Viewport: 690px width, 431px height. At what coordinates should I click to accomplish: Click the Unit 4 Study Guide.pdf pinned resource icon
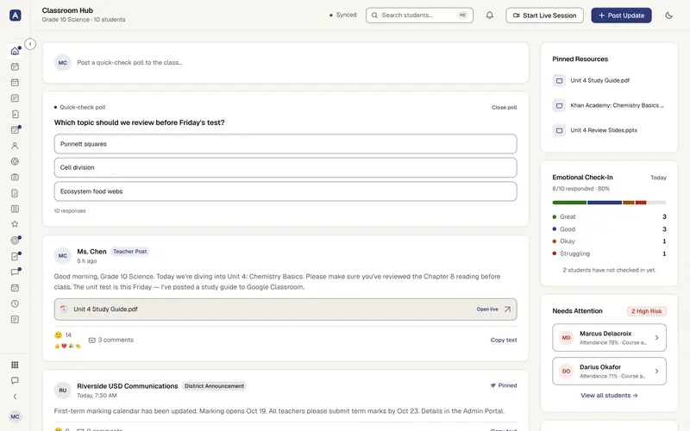559,80
